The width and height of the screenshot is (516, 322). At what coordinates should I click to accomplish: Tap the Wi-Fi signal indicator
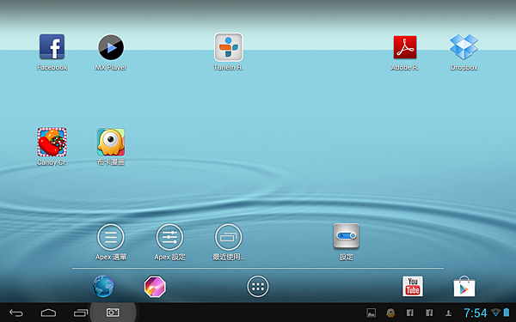click(495, 313)
